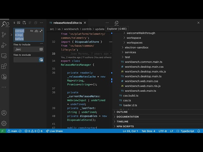Screen dimensions: 203x152
Task: Open the activity bar icon below Extensions
Action: coord(4,77)
